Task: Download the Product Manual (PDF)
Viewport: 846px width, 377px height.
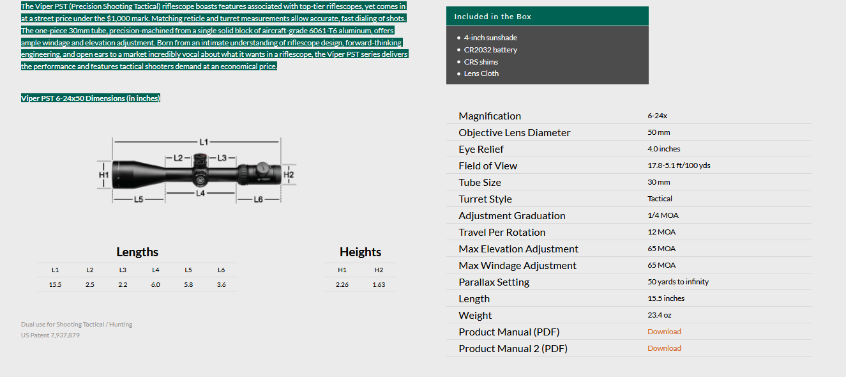Action: [664, 332]
